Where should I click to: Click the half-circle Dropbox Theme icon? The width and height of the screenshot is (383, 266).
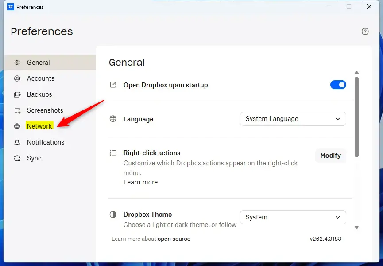tap(113, 215)
